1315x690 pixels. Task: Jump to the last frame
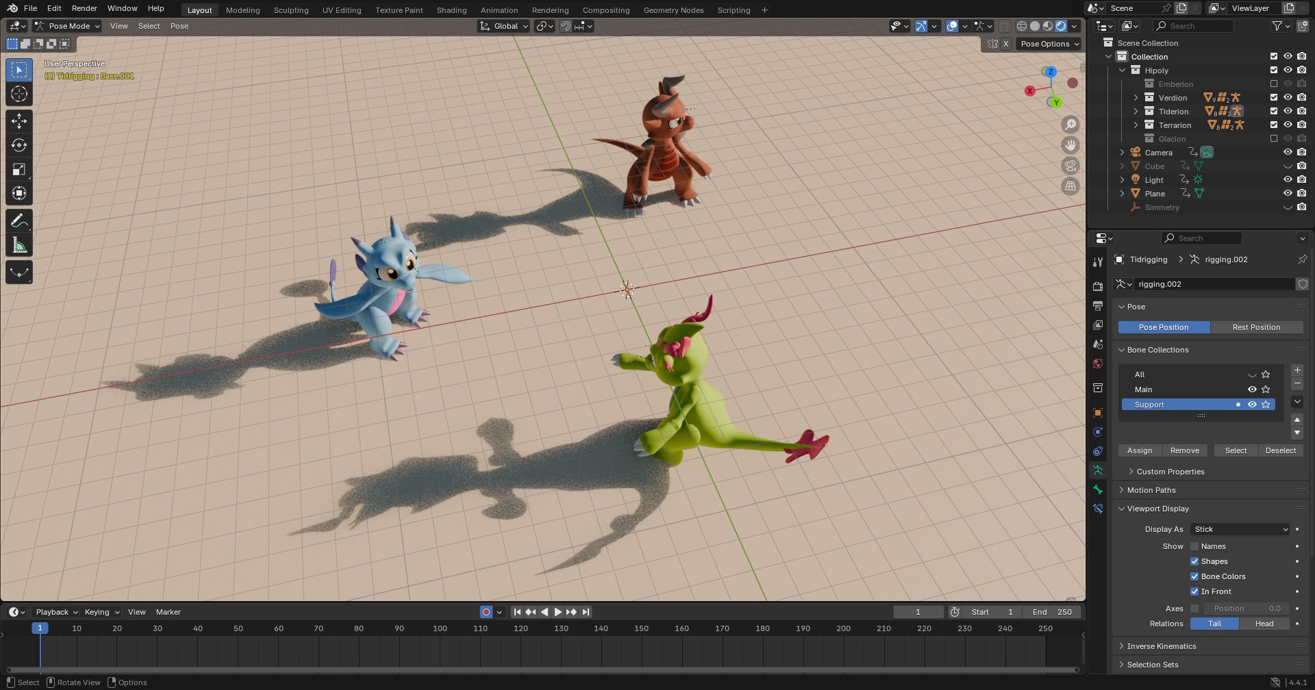[x=586, y=612]
